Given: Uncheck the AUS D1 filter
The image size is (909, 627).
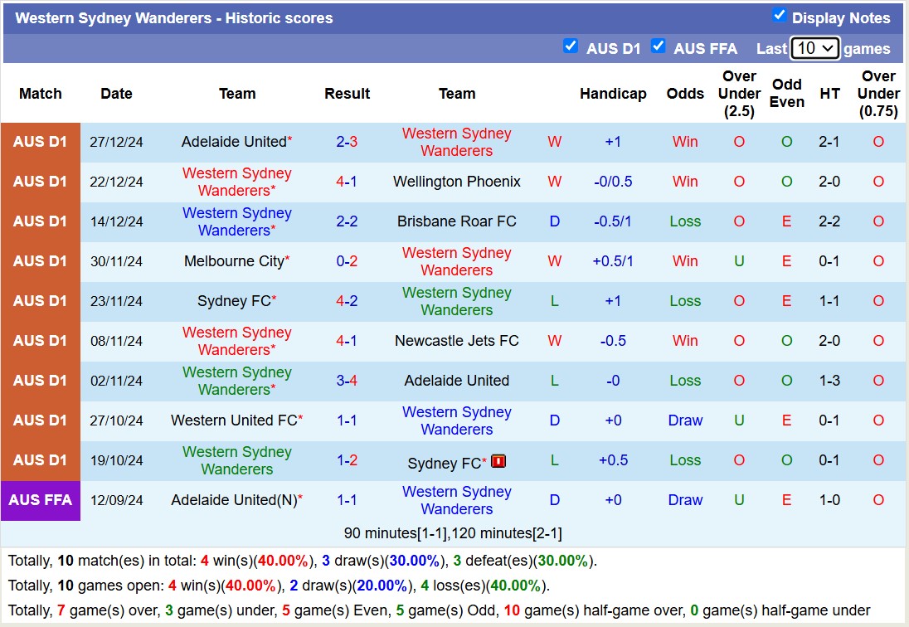Looking at the screenshot, I should (x=571, y=46).
